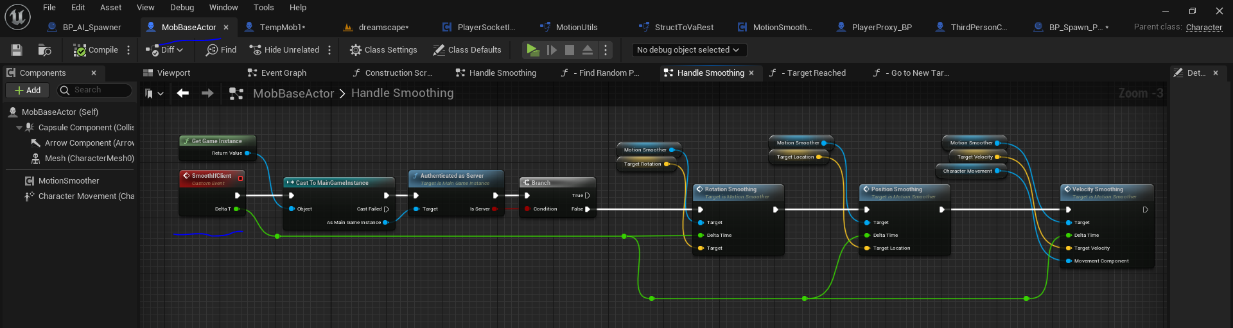Open the Edit menu
This screenshot has width=1233, height=328.
[78, 8]
